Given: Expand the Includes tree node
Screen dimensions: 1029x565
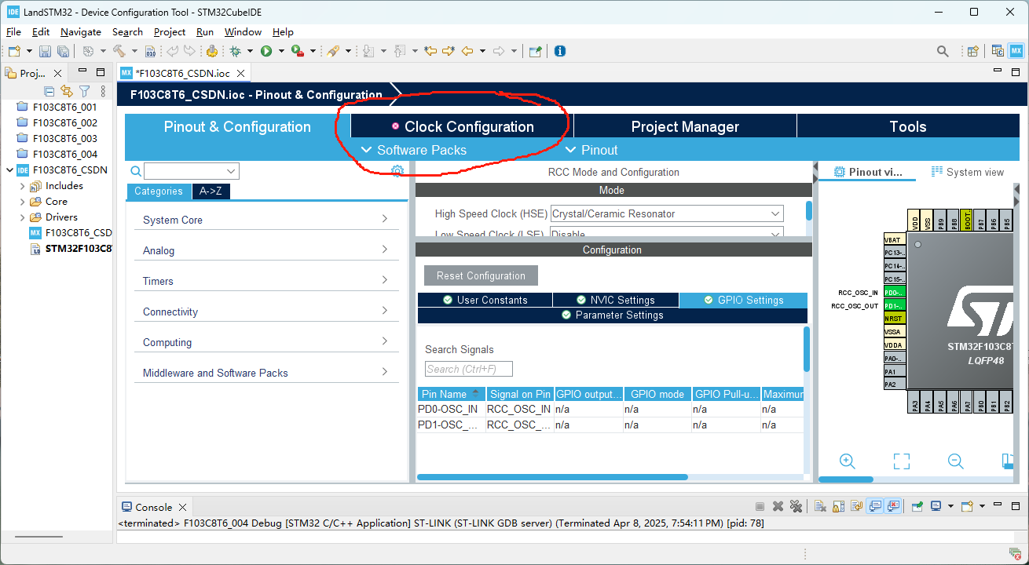Looking at the screenshot, I should 22,186.
